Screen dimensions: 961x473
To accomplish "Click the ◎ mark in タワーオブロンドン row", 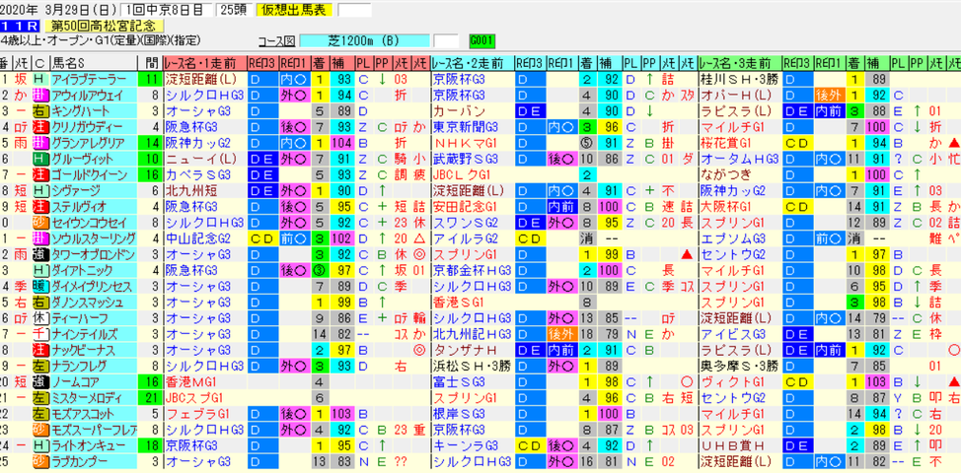I will pos(420,254).
